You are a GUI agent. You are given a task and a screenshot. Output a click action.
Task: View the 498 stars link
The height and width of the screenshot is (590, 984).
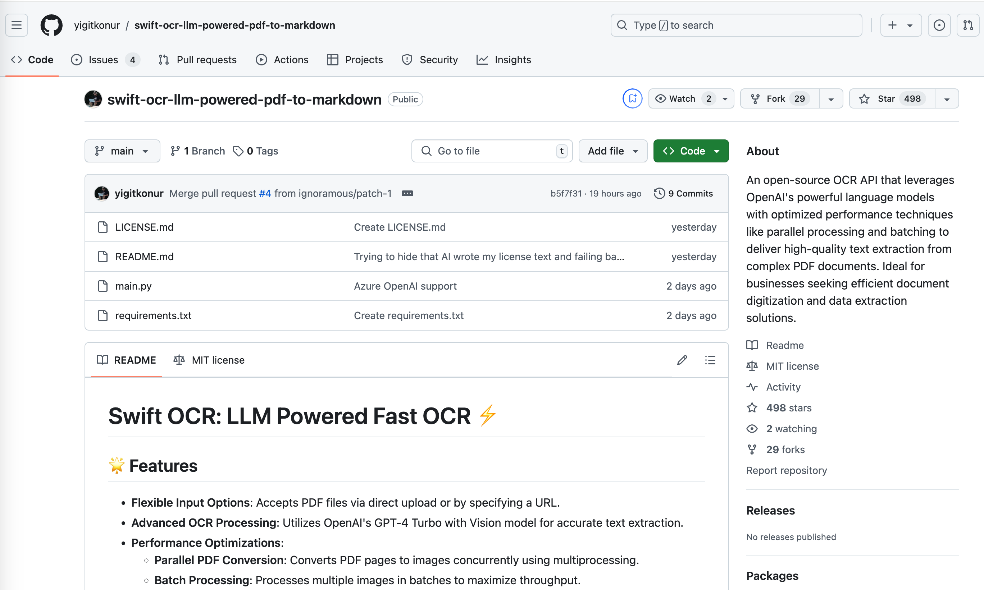pyautogui.click(x=779, y=407)
